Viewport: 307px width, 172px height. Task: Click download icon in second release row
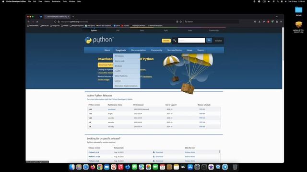tap(153, 156)
